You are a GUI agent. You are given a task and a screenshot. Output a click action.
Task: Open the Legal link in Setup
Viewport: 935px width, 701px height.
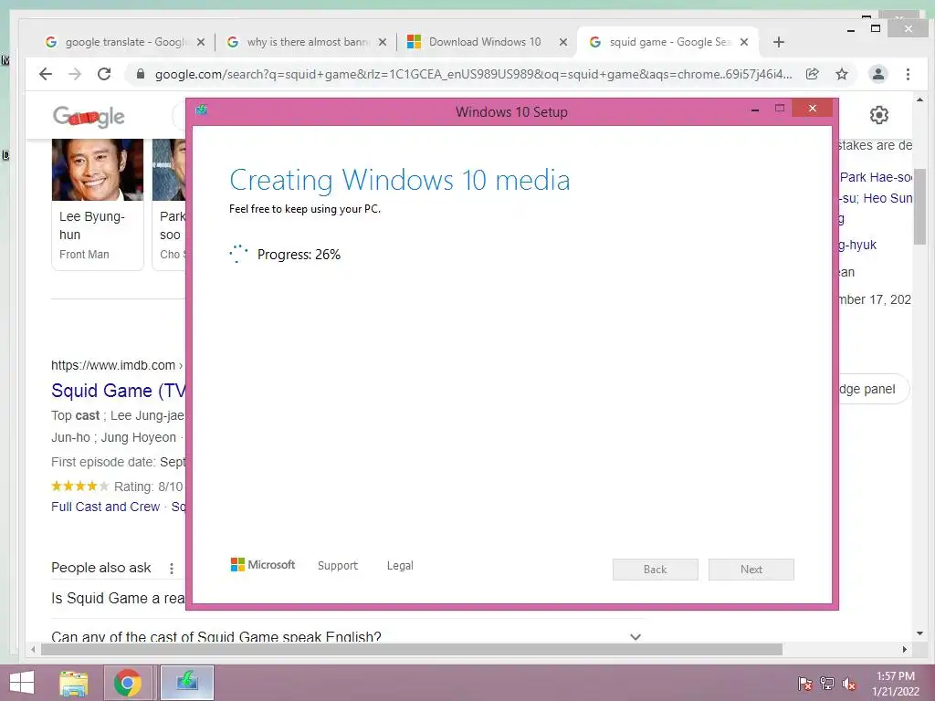click(400, 565)
